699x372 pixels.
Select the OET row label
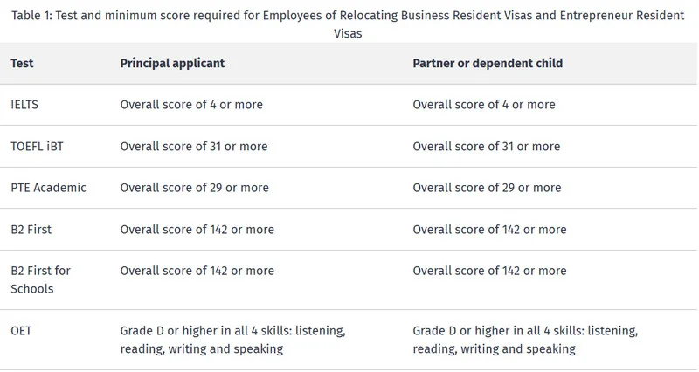click(22, 332)
